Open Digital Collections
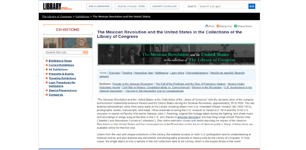The width and height of the screenshot is (306, 150). (x=131, y=6)
